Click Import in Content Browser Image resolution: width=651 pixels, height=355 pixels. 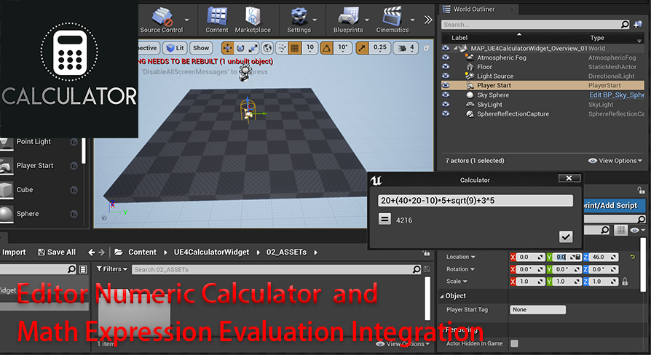click(x=13, y=252)
